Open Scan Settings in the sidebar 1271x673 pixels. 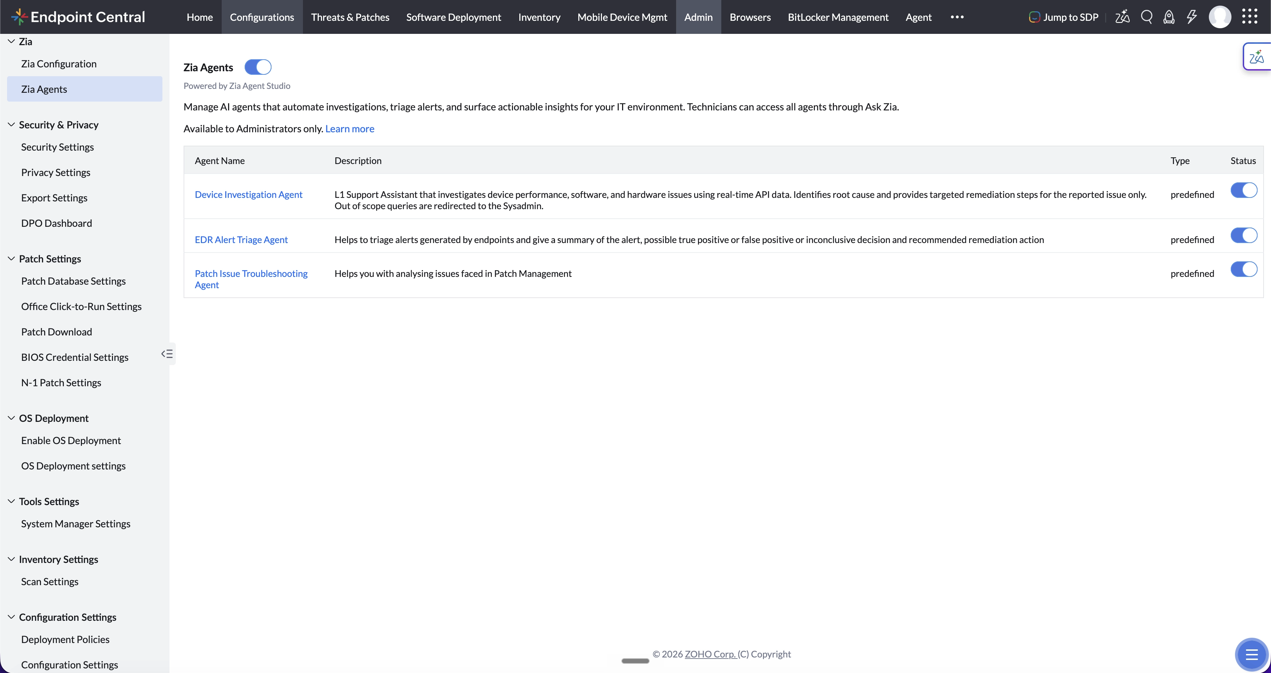(84, 581)
